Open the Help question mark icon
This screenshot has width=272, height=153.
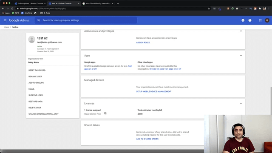[250, 20]
